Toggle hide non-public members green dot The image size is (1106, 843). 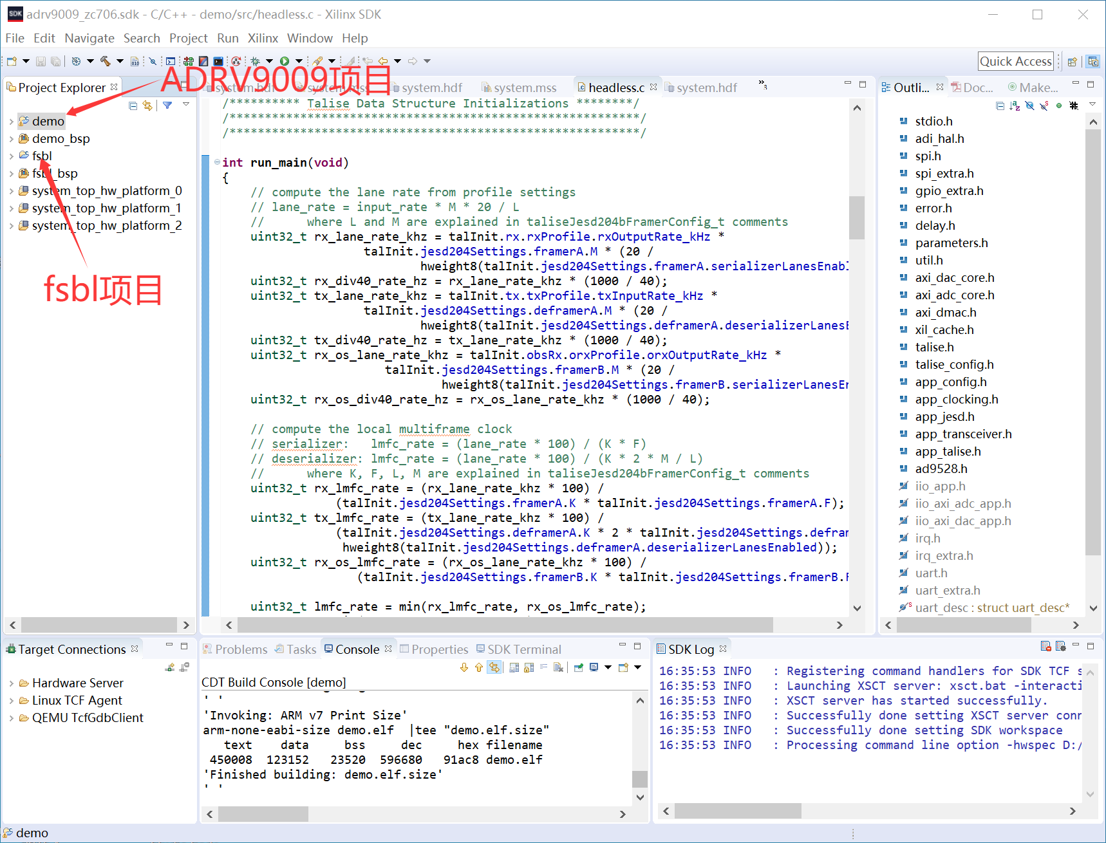click(1059, 106)
